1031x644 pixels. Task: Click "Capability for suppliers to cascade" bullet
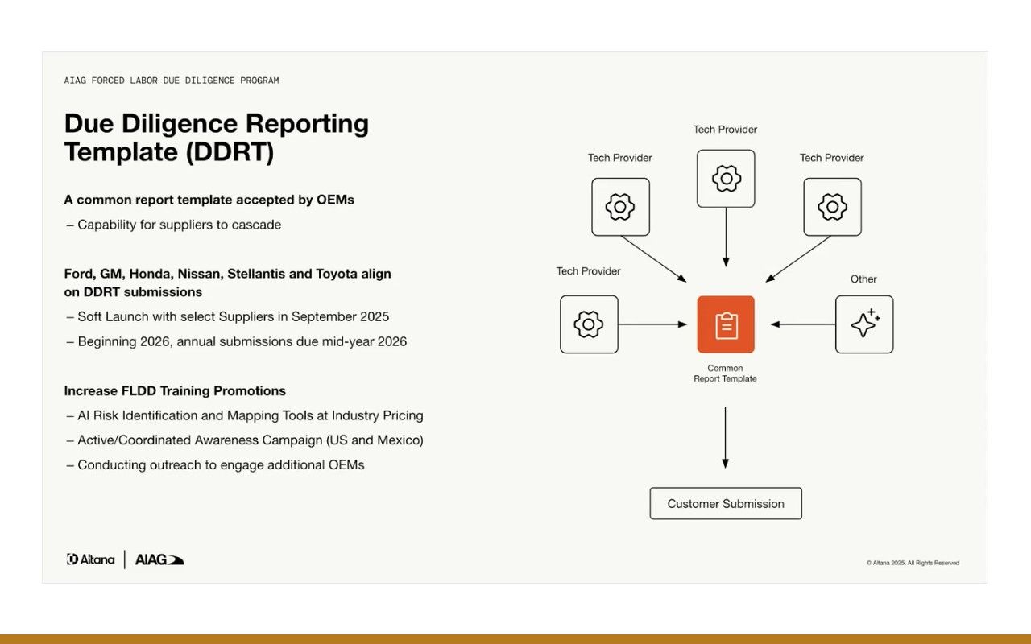pyautogui.click(x=174, y=225)
